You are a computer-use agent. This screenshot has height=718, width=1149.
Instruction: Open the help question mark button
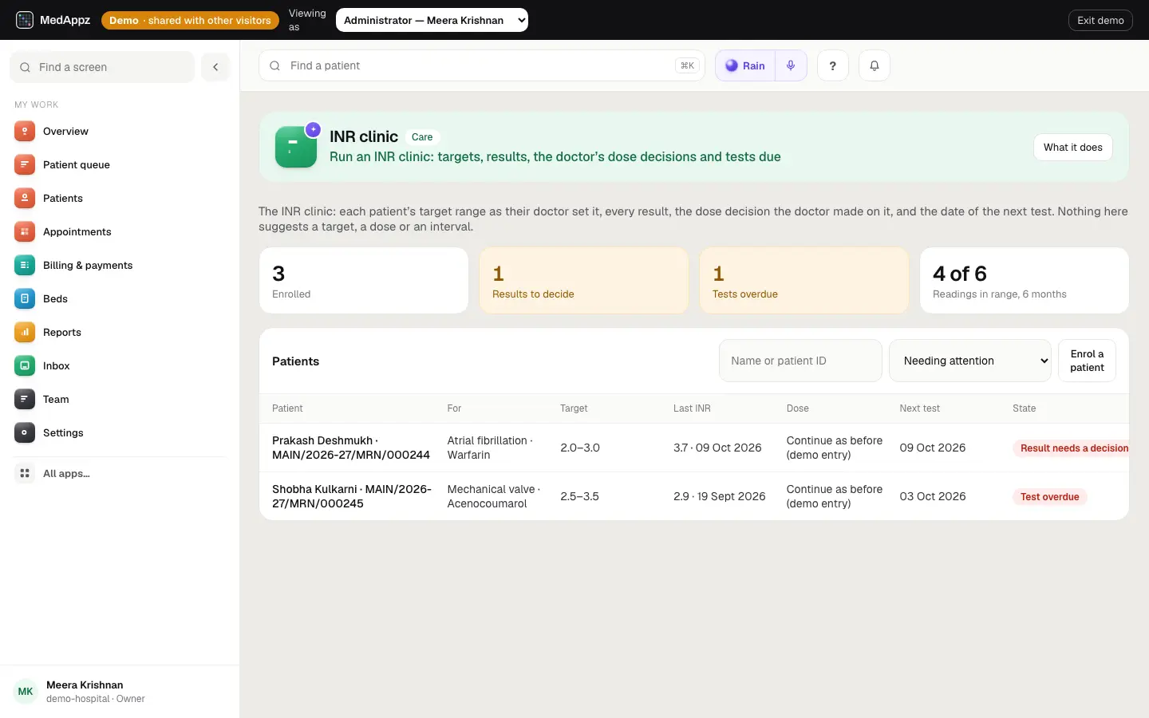[833, 66]
